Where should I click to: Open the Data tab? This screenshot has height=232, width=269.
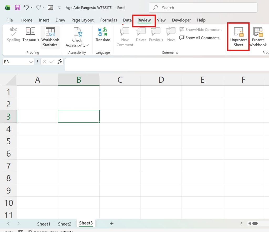127,20
